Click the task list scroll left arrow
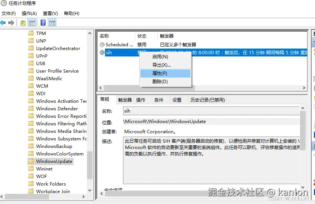 100,88
